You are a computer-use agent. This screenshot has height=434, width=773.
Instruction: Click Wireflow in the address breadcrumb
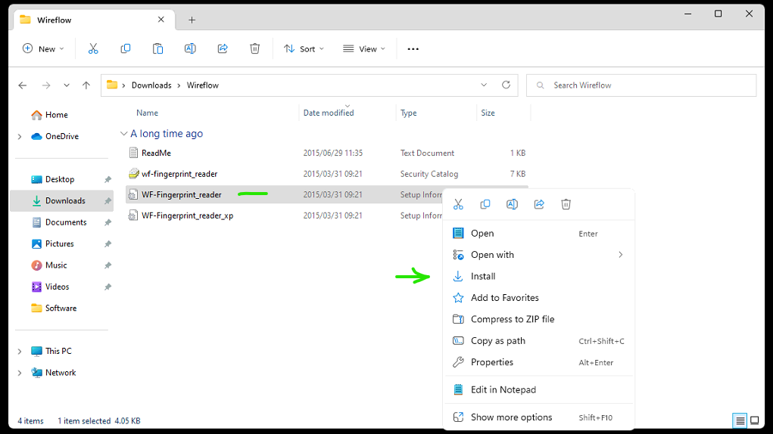pyautogui.click(x=203, y=85)
